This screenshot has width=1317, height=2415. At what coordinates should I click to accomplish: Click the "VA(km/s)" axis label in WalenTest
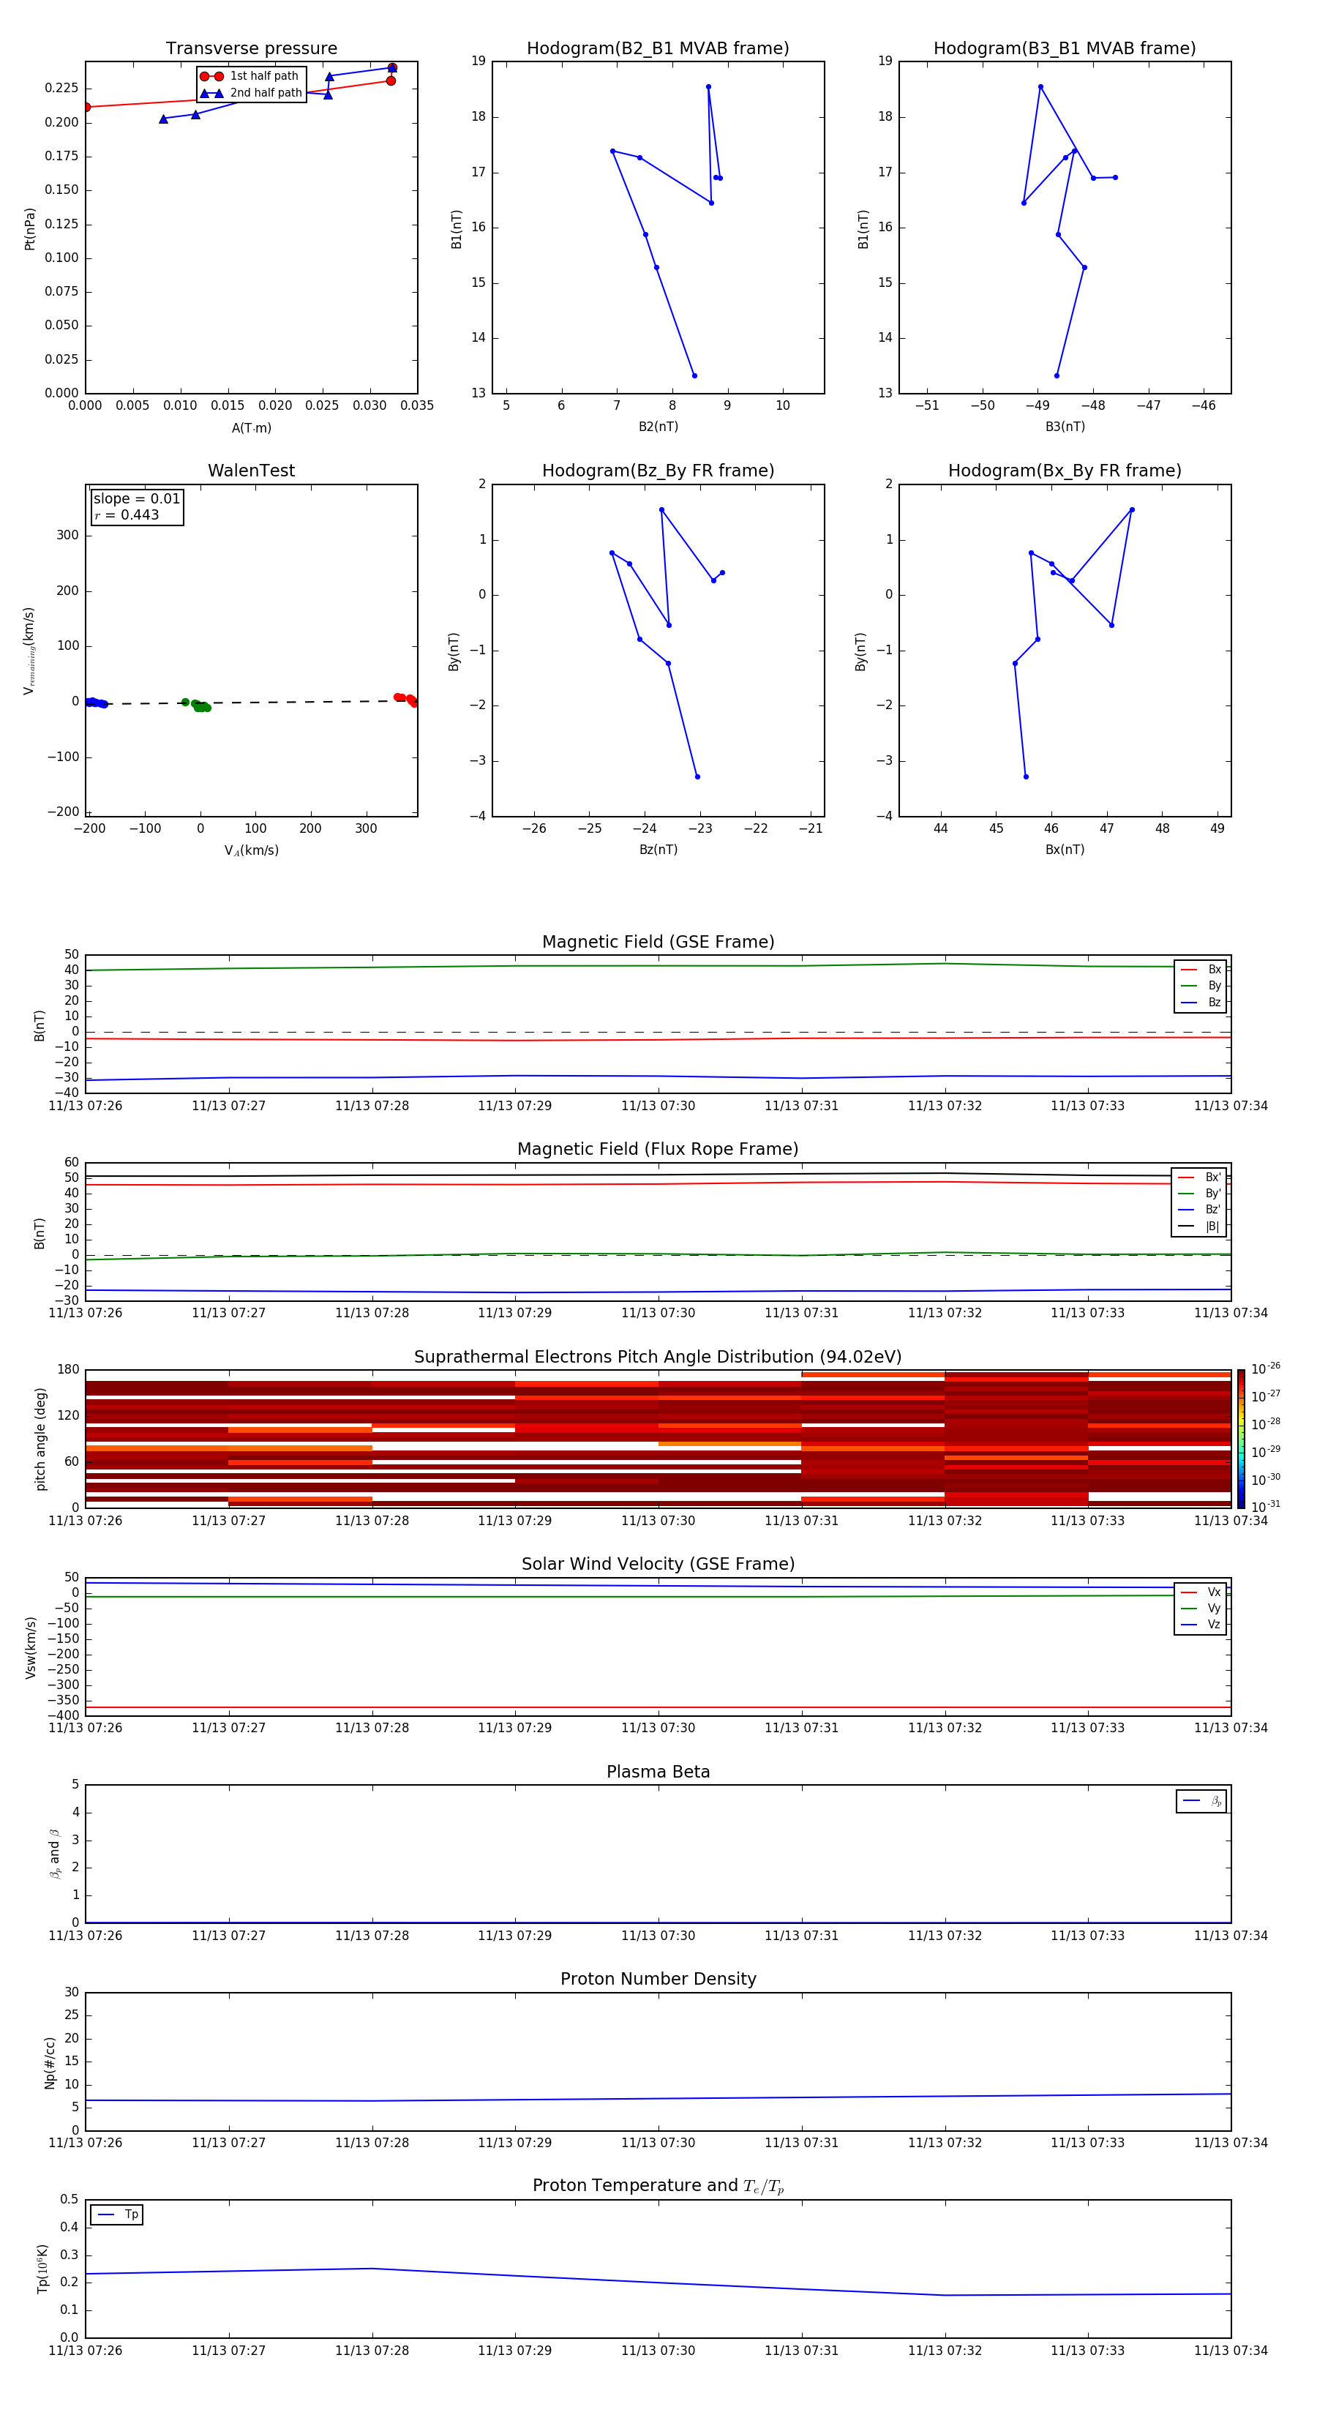[x=251, y=850]
